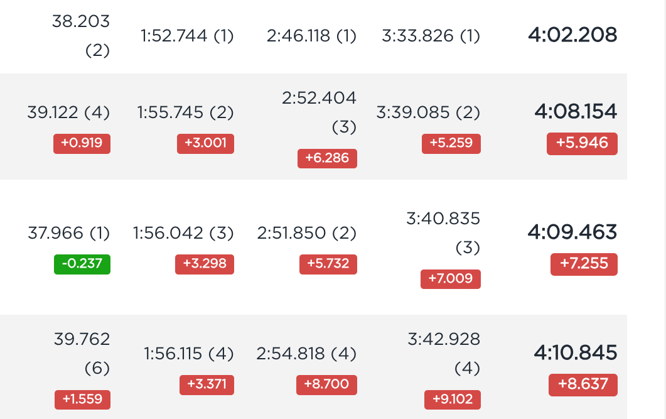This screenshot has width=666, height=419.
Task: Click the 37.966 (1) split time
Action: [x=69, y=233]
